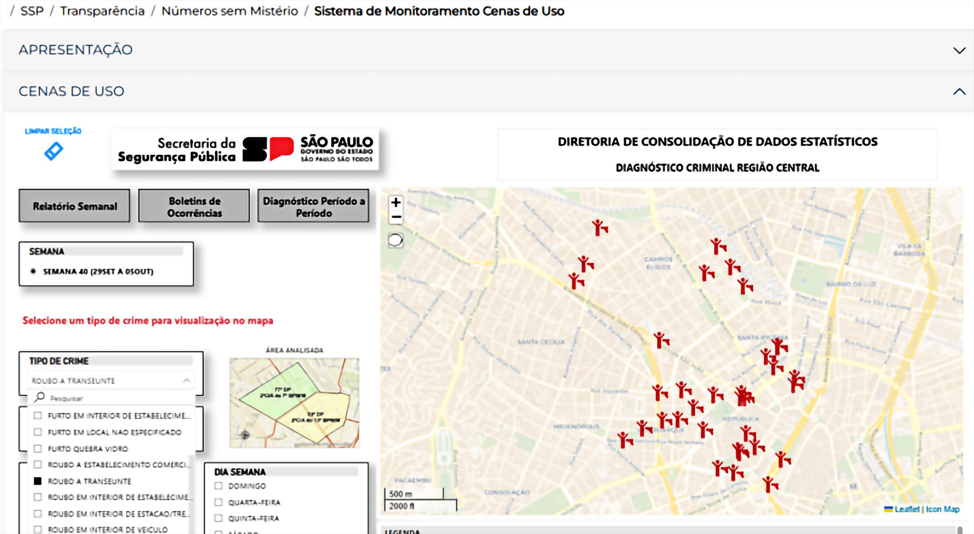Open Diagnóstico Período a Período
Image resolution: width=974 pixels, height=534 pixels.
click(x=313, y=206)
